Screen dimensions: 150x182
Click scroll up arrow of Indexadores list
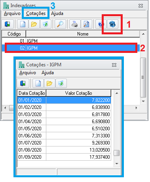143,34
